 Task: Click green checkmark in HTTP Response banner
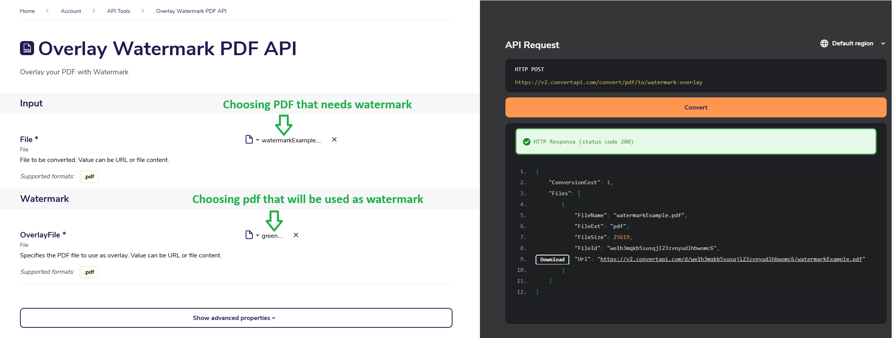pos(527,142)
